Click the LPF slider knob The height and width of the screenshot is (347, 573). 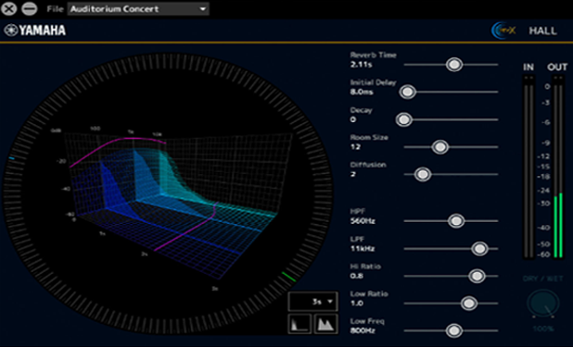[x=479, y=249]
